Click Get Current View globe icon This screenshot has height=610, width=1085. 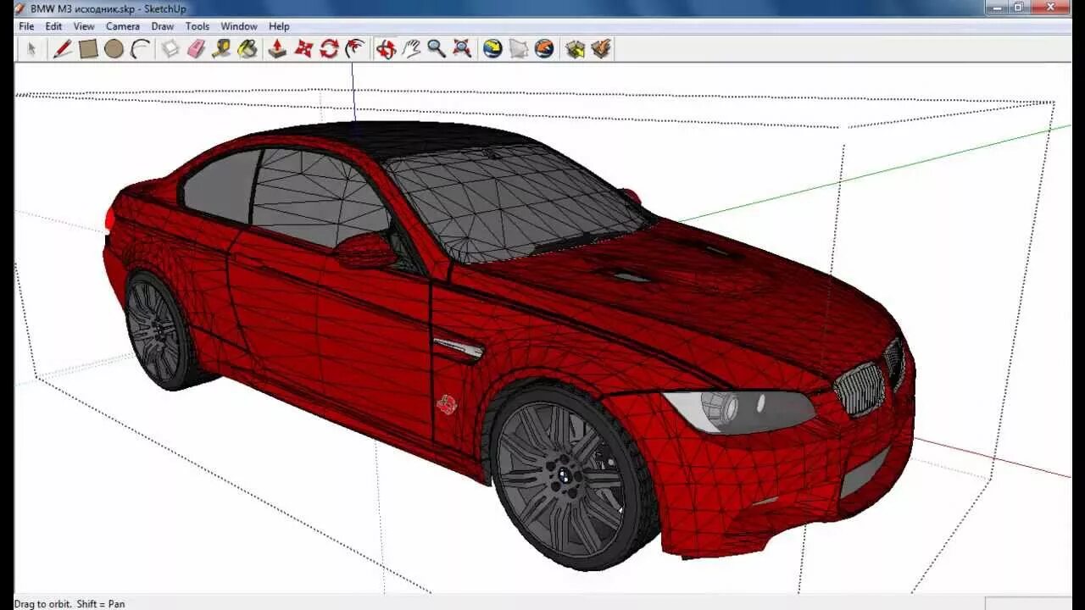click(x=492, y=49)
